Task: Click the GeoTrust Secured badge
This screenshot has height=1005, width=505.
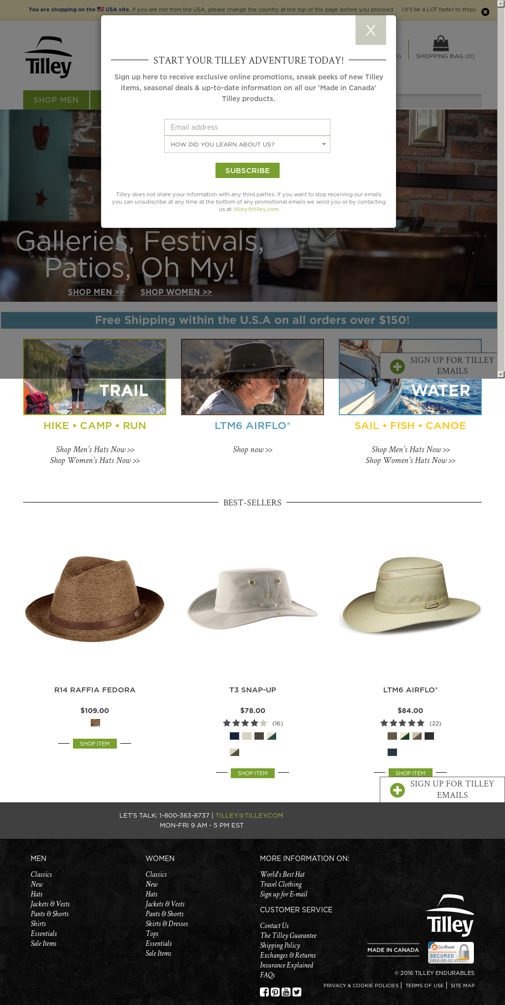Action: [x=451, y=953]
